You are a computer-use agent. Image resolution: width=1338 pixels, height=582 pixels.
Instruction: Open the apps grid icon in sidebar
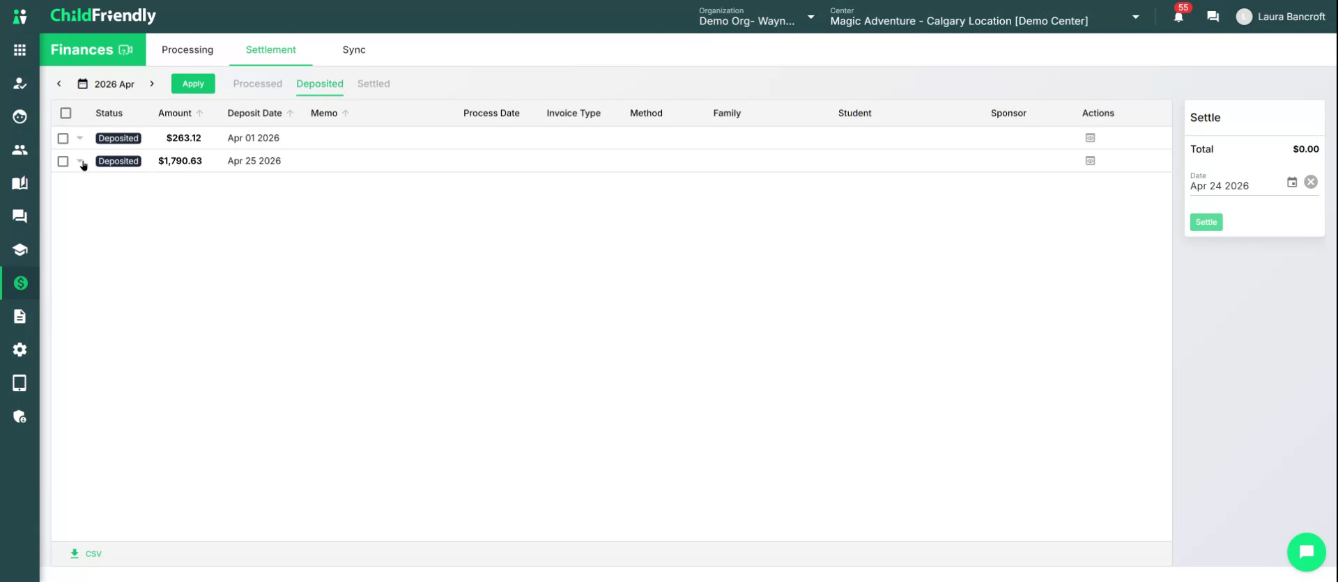point(20,50)
